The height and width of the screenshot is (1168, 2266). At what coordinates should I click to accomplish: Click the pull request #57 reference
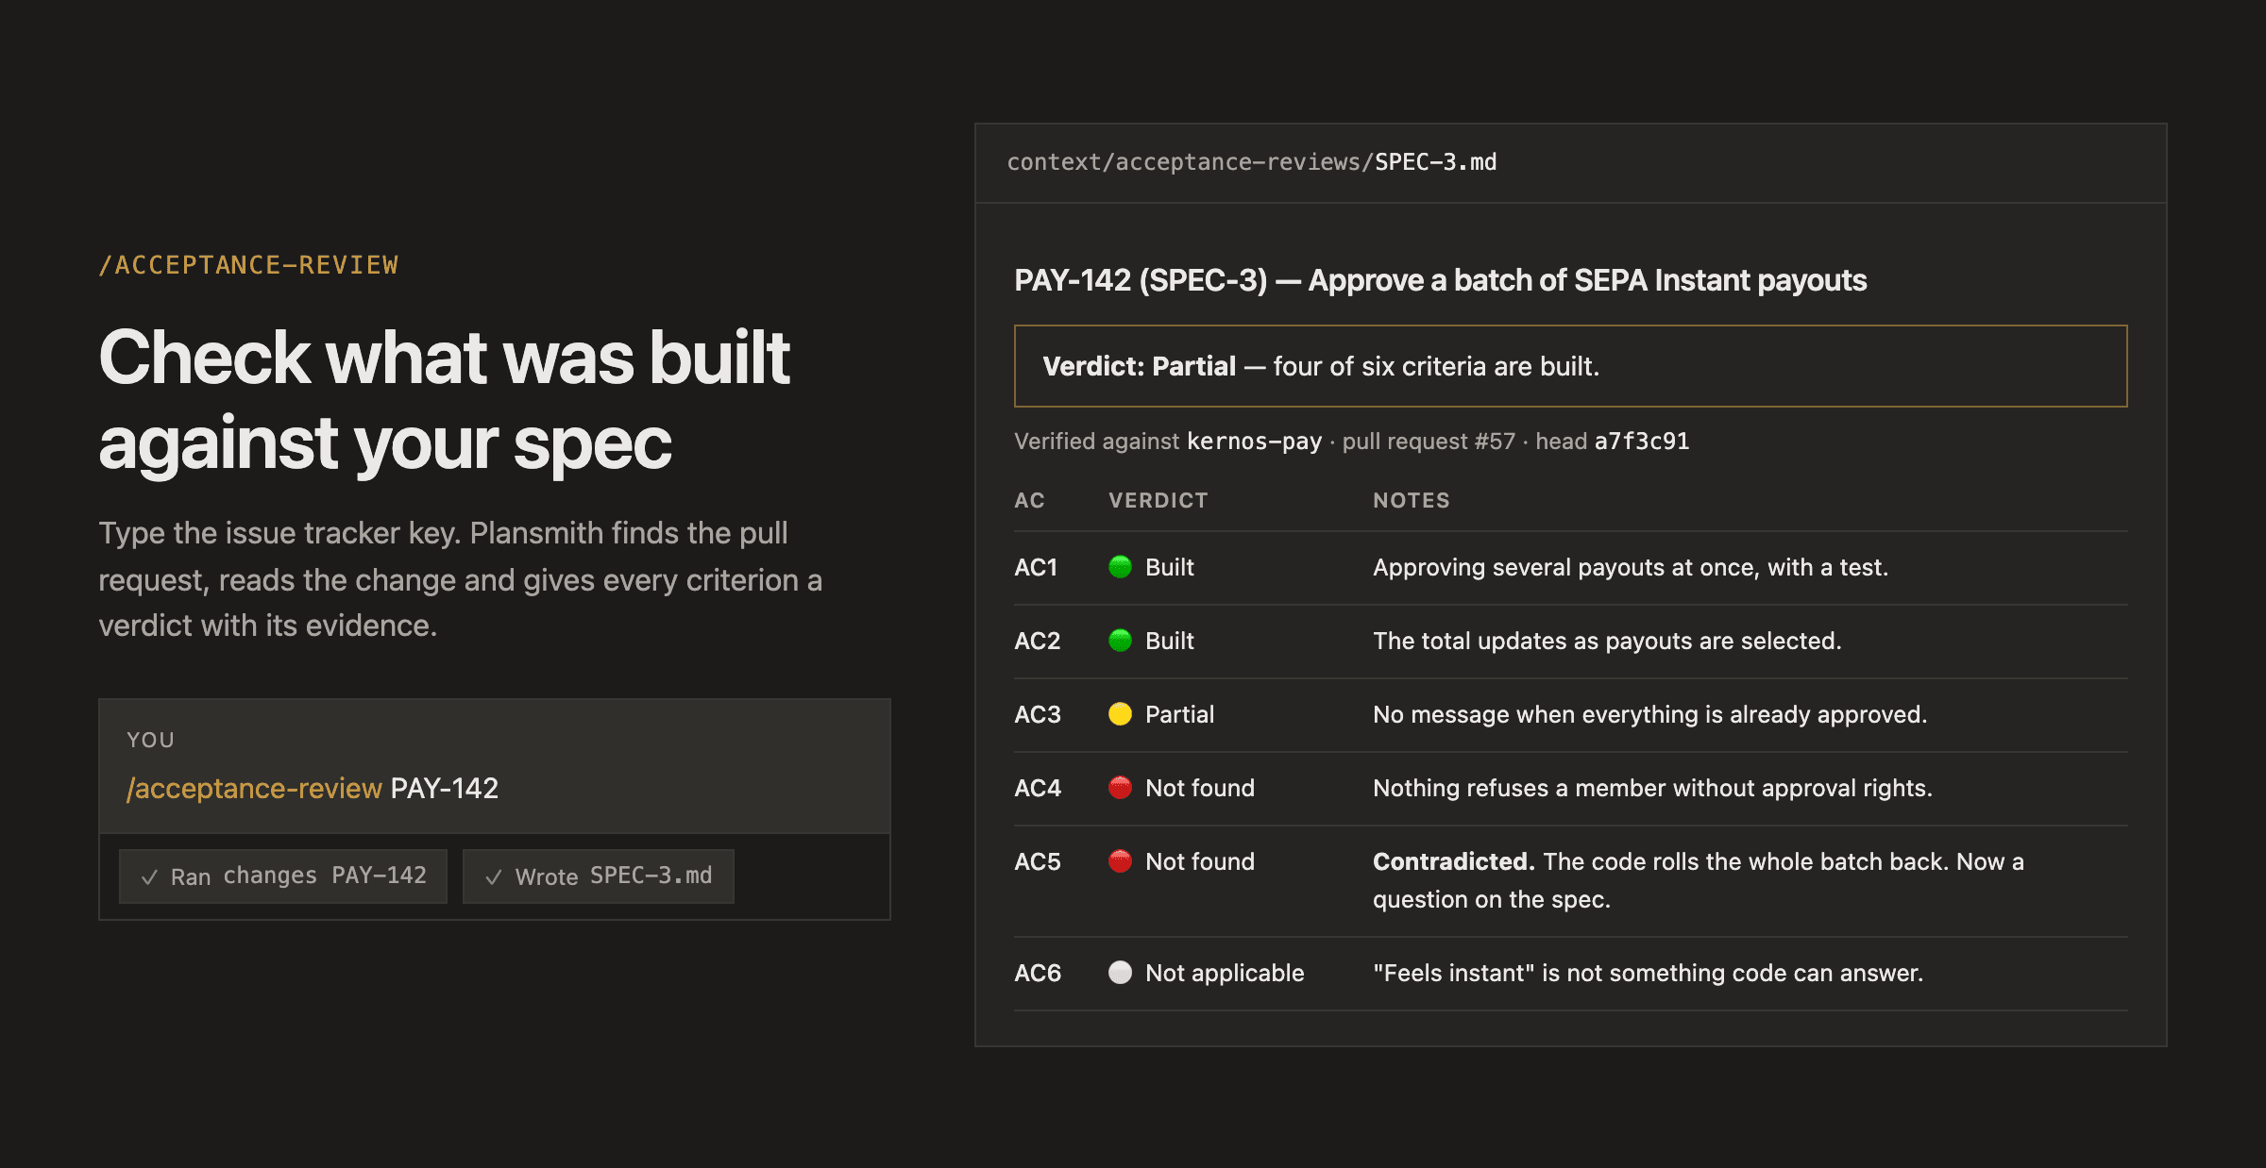point(1429,442)
